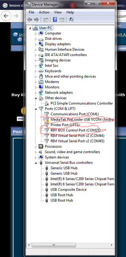Click the Disk drives category icon
This screenshot has width=126, height=257.
tap(41, 39)
